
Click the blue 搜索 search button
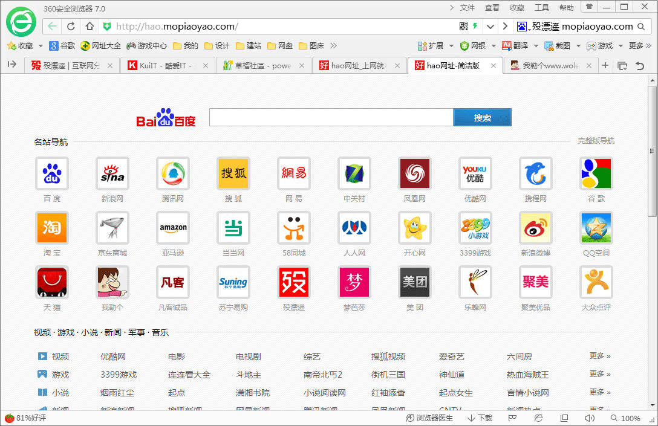coord(482,117)
